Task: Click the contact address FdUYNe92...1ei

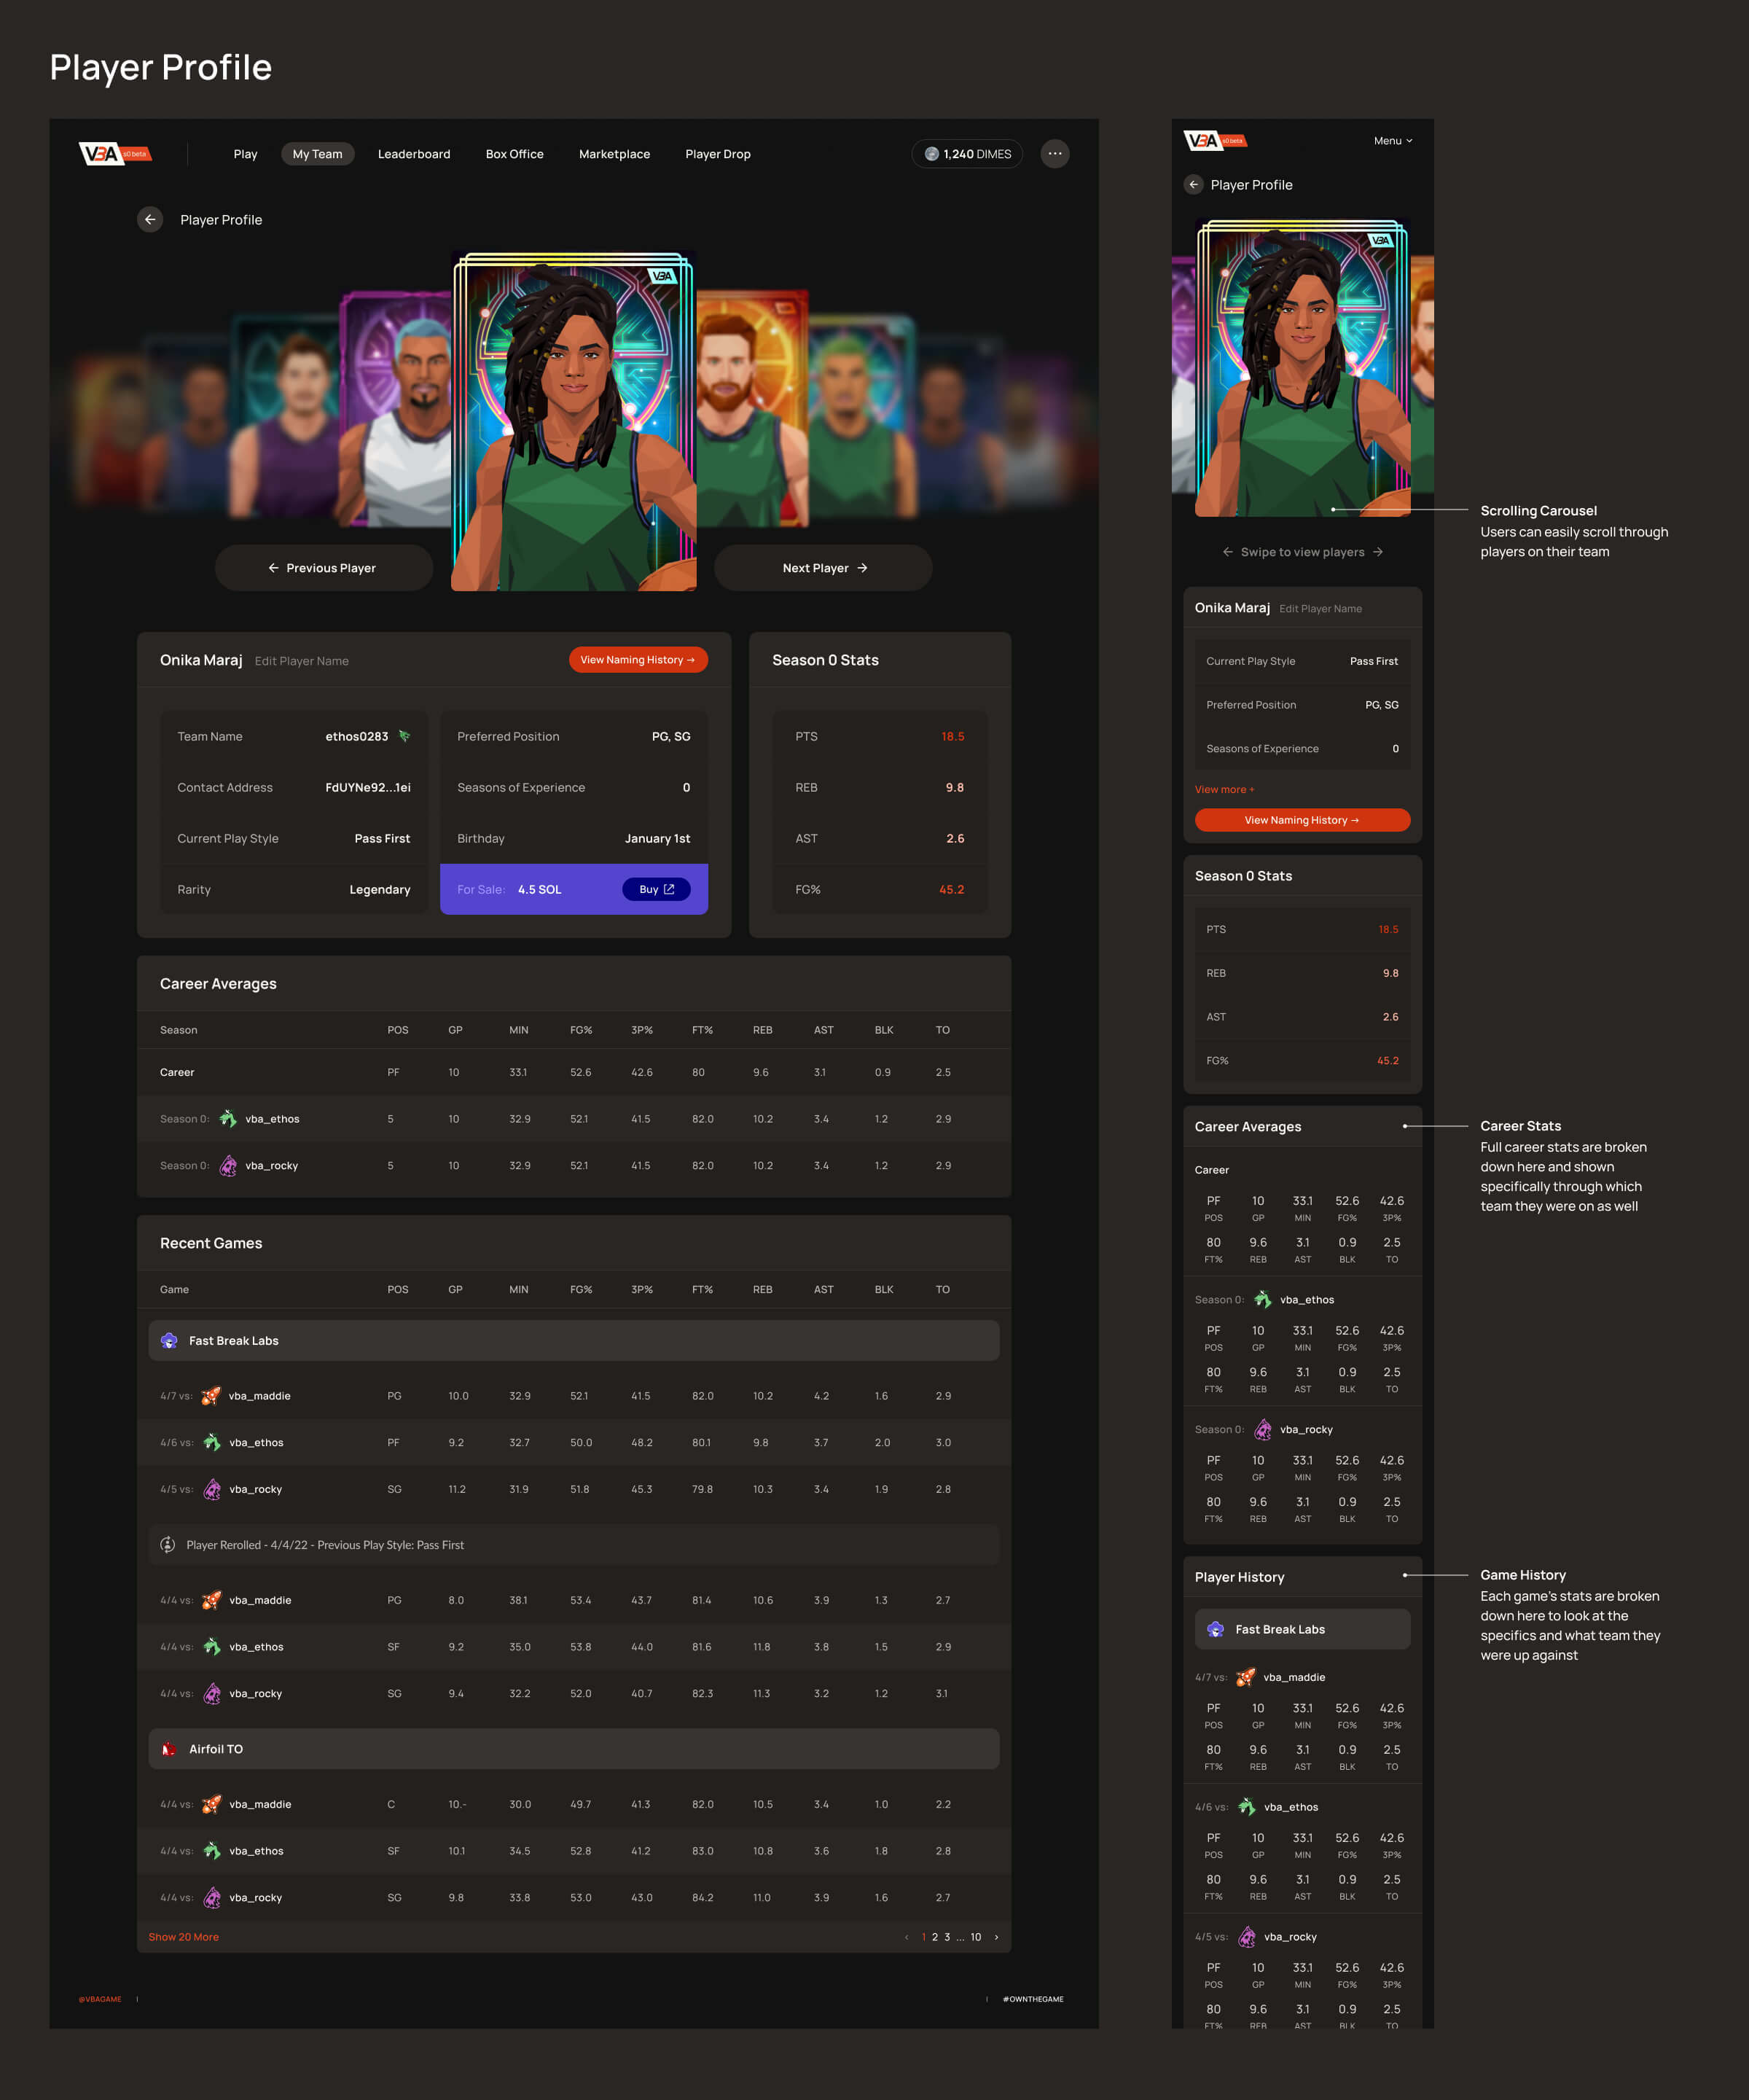Action: pyautogui.click(x=368, y=788)
